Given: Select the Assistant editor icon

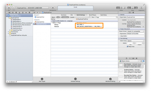Looking at the screenshot, I should [121, 8].
